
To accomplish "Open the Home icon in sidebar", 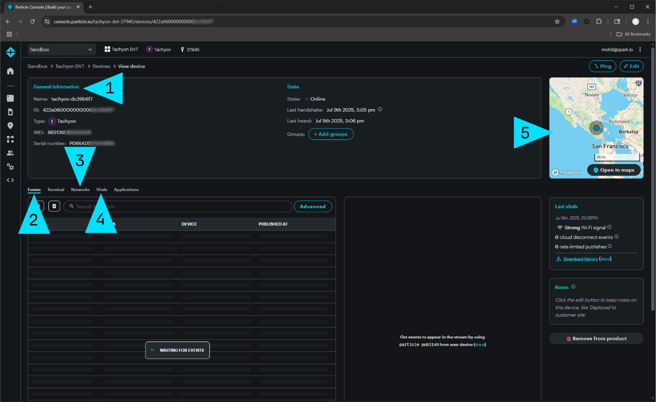I will click(x=10, y=71).
